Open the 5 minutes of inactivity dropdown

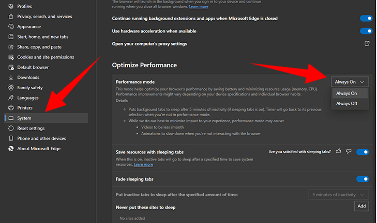(x=339, y=195)
